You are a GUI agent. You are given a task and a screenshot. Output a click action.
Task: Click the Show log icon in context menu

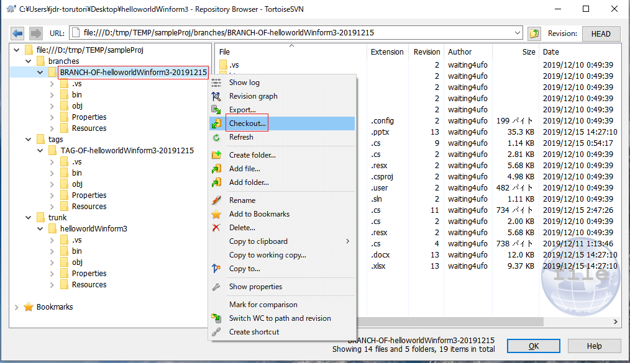216,83
